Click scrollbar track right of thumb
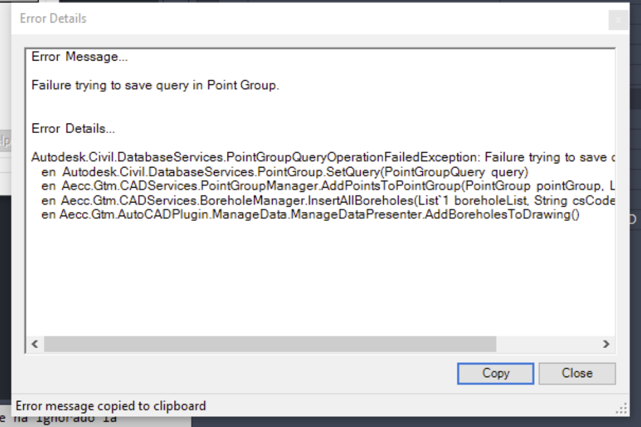641x427 pixels. pyautogui.click(x=547, y=344)
